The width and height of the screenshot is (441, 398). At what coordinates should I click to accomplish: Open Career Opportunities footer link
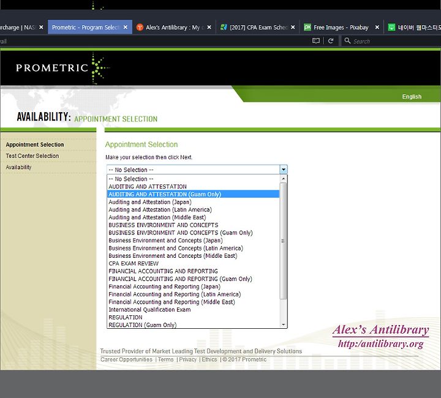pyautogui.click(x=126, y=359)
